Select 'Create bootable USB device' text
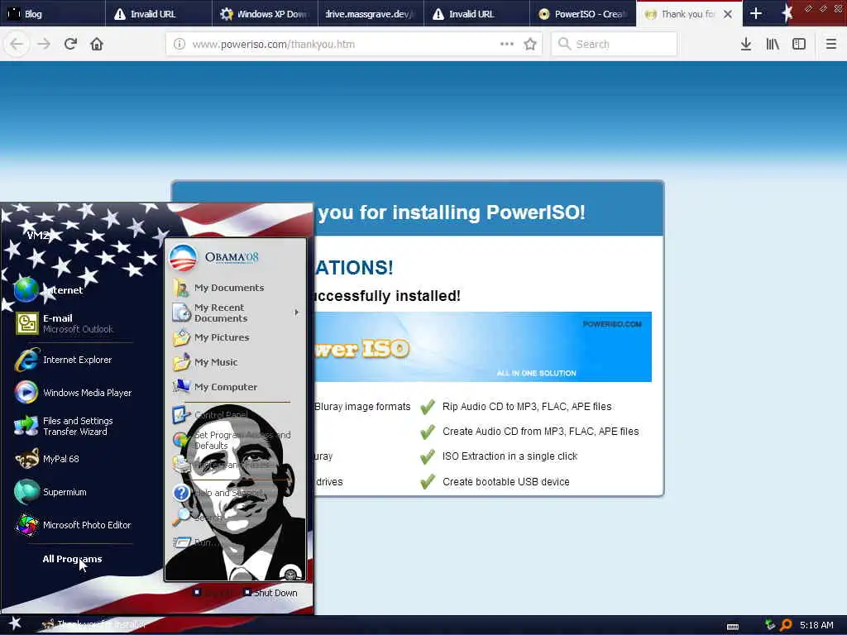 [x=505, y=482]
